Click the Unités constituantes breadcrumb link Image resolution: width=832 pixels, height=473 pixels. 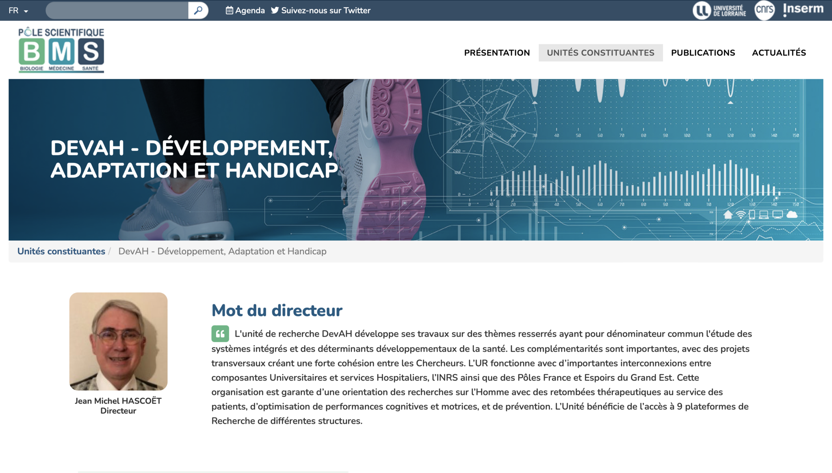pos(61,251)
